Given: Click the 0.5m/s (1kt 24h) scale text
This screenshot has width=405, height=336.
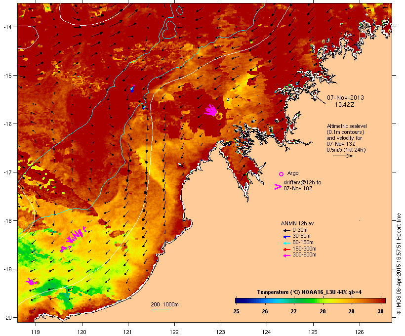Looking at the screenshot, I should pos(346,150).
